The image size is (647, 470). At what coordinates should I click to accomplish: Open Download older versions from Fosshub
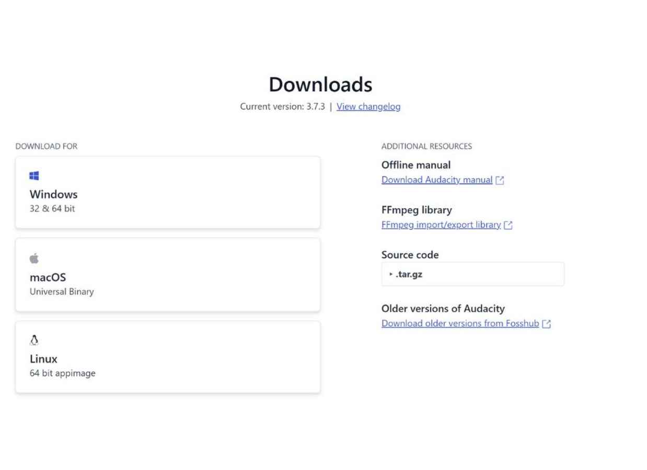click(460, 323)
